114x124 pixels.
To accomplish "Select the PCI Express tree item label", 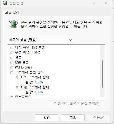I will pos(24,67).
